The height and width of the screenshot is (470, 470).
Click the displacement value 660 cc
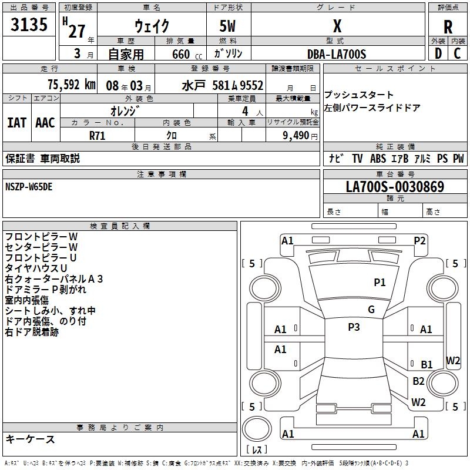(187, 54)
